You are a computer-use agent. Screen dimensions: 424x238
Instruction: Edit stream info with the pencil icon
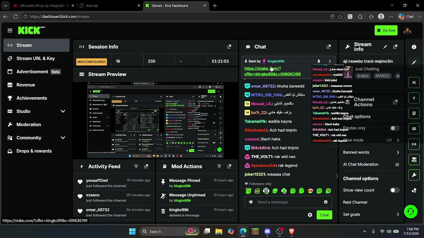tap(385, 47)
